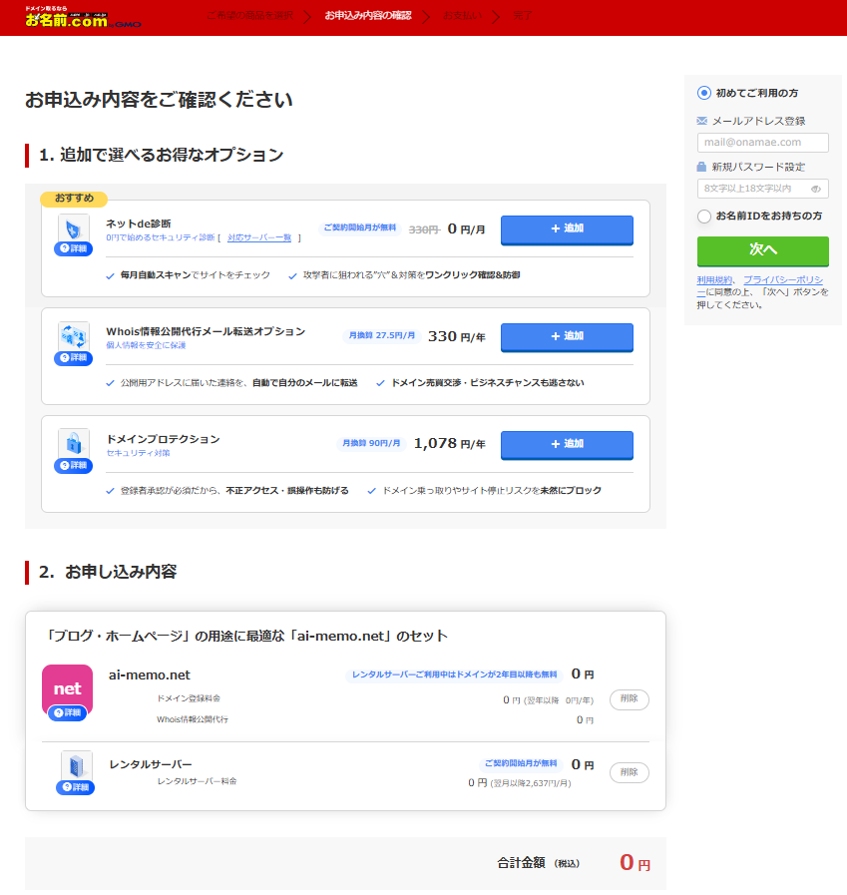This screenshot has width=847, height=895.
Task: Select 初めてご利用の方 radio button
Action: [x=704, y=93]
